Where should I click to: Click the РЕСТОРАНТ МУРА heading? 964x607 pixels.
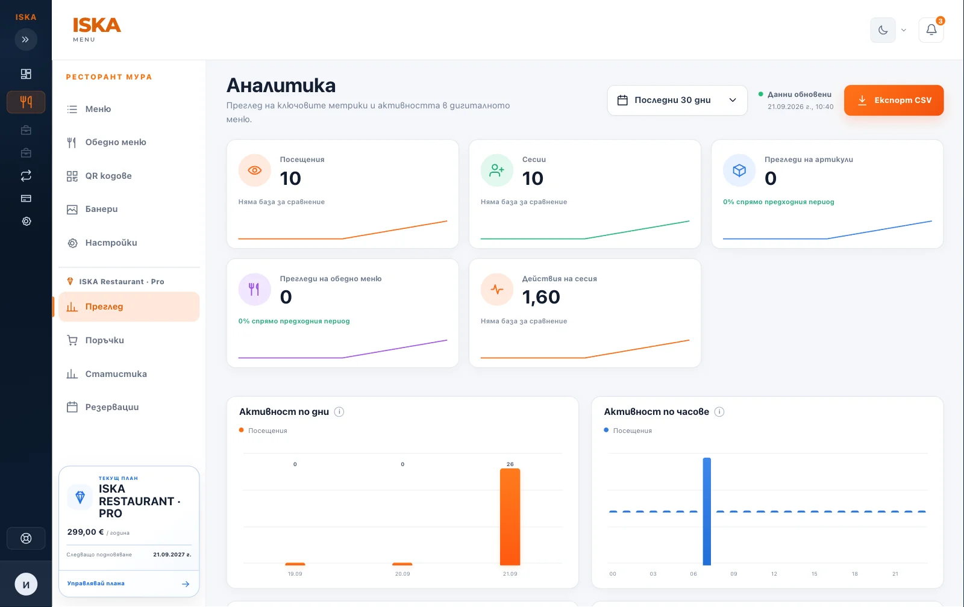tap(109, 77)
